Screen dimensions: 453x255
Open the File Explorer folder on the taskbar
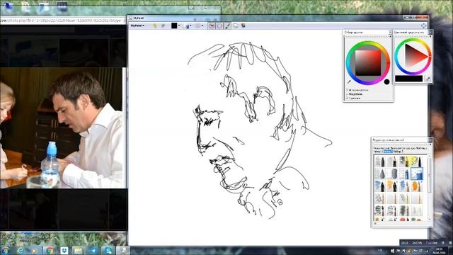79,250
